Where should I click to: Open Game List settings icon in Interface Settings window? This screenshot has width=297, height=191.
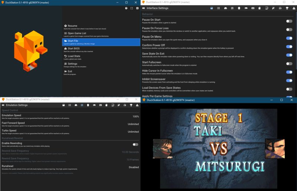click(218, 8)
